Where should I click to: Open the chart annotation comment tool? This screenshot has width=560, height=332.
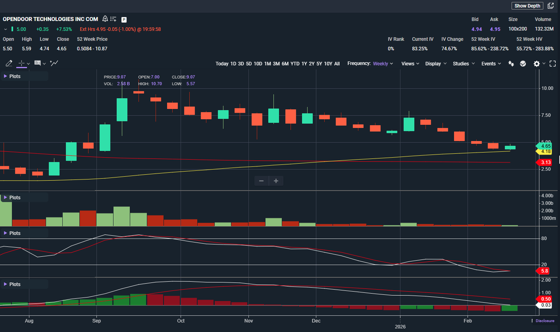37,63
